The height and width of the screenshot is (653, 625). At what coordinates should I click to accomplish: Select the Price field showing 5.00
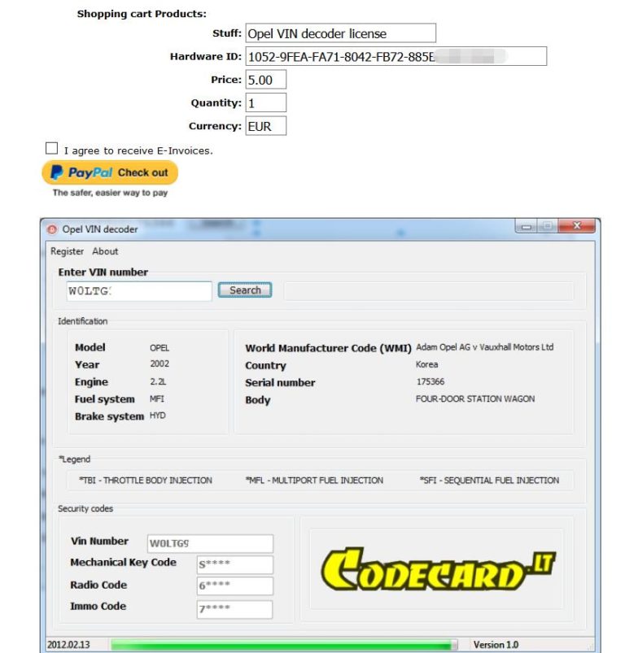[266, 80]
